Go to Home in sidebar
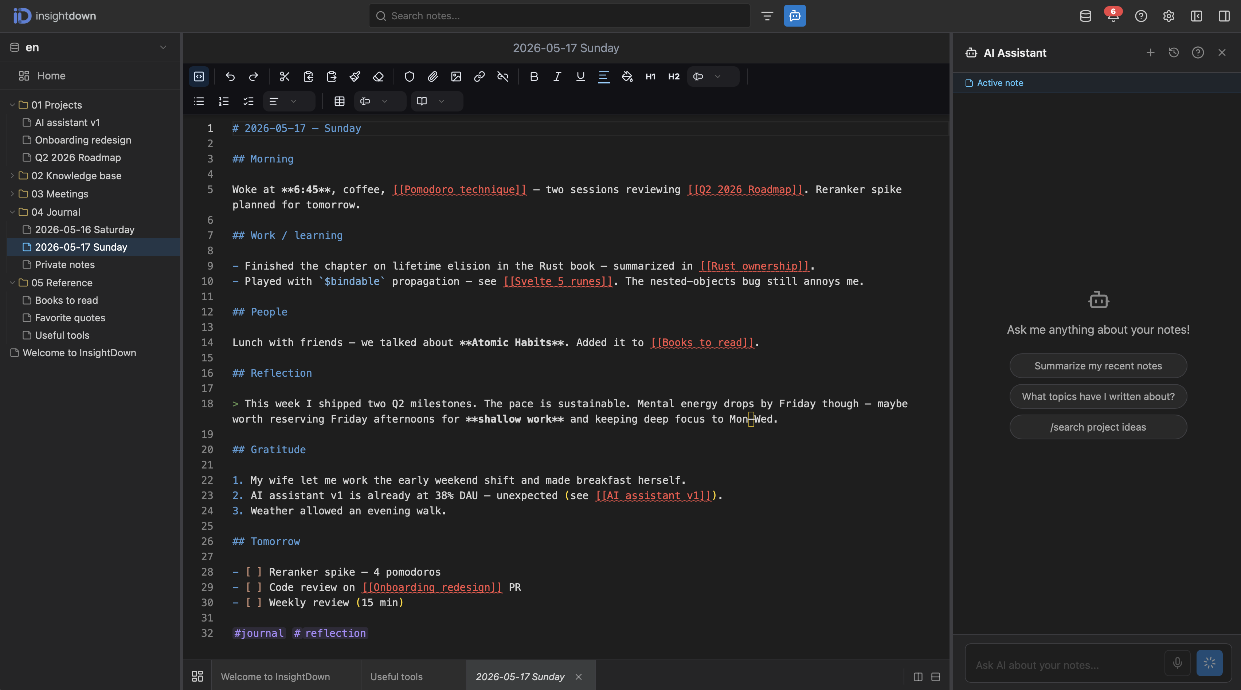The width and height of the screenshot is (1241, 690). 90,76
